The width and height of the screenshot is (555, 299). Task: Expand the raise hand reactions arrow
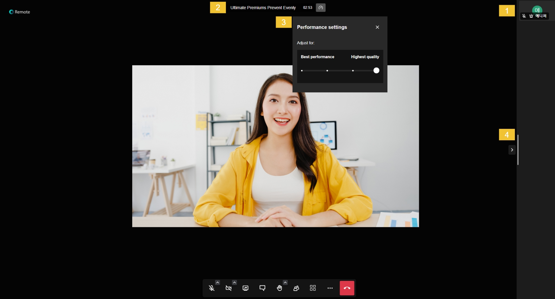(285, 283)
